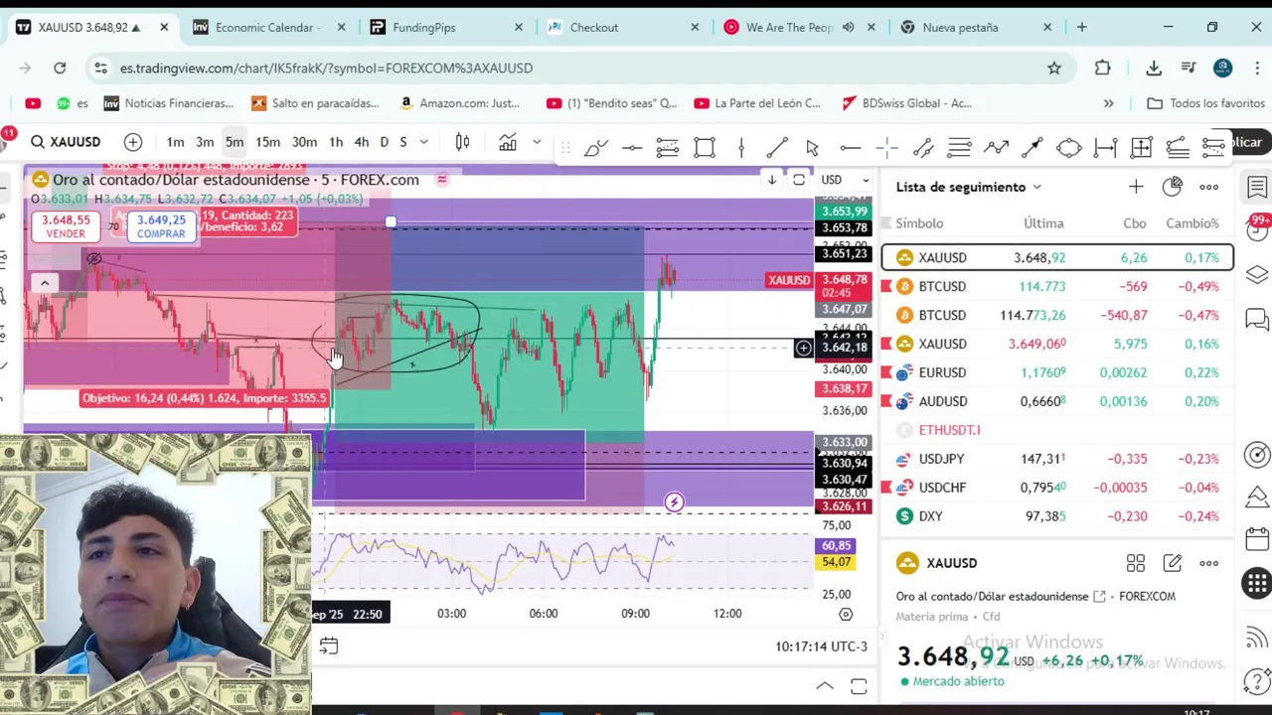Select the price range measuring tool
Viewport: 1272px width, 715px height.
click(1105, 148)
